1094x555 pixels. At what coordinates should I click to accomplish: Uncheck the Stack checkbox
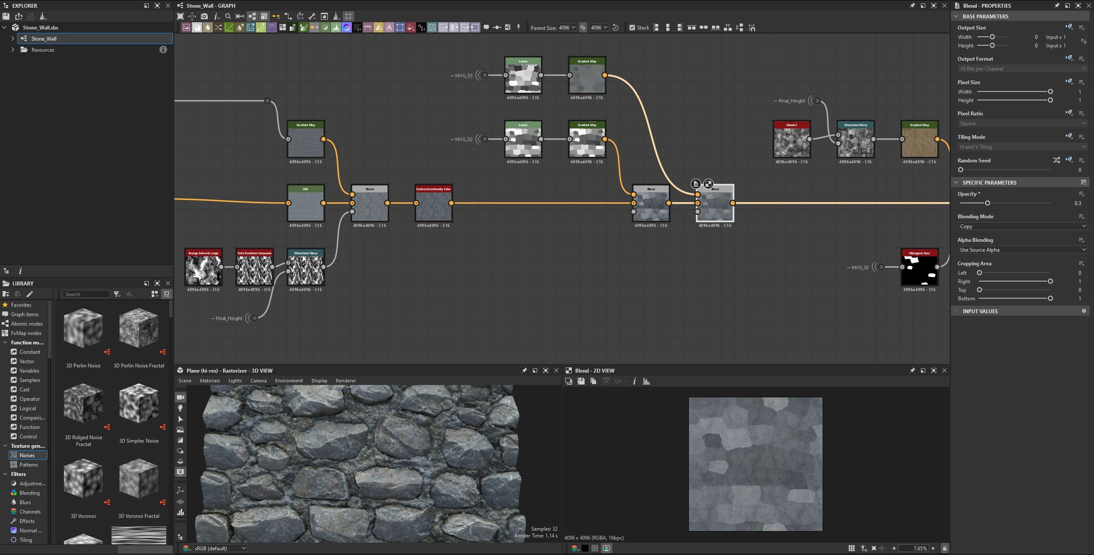click(x=632, y=28)
